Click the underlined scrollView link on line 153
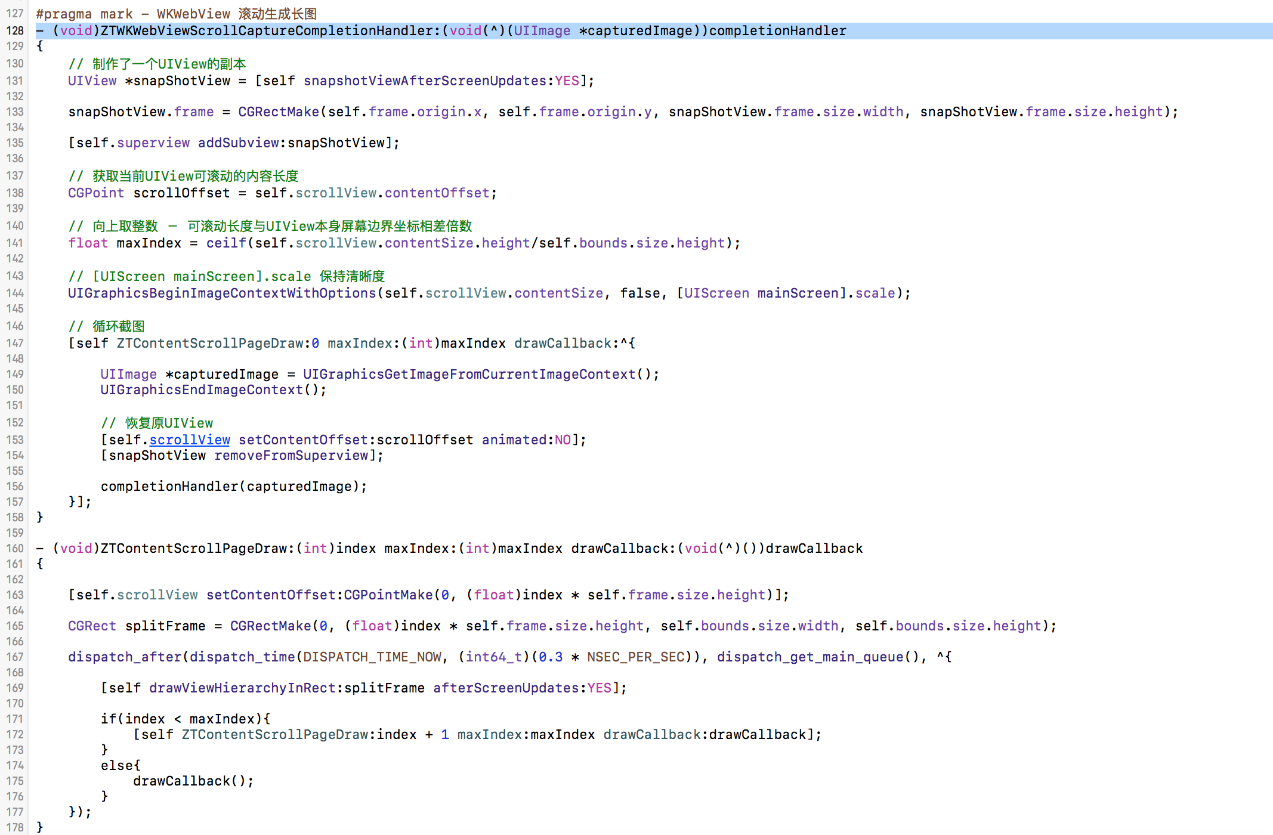1273x835 pixels. click(x=190, y=440)
